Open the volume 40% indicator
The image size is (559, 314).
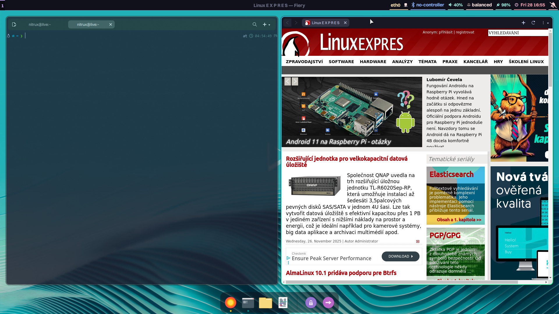point(455,5)
